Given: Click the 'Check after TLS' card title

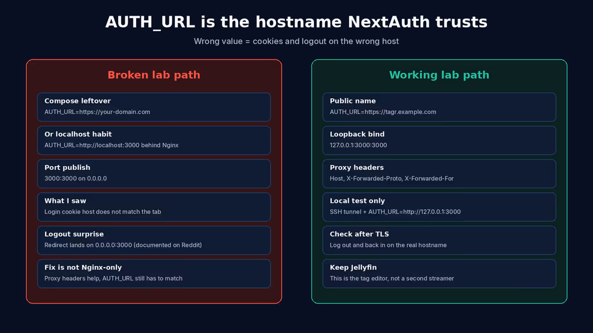Looking at the screenshot, I should (x=359, y=234).
